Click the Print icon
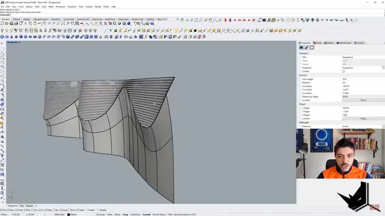385x216 pixels. (16, 24)
